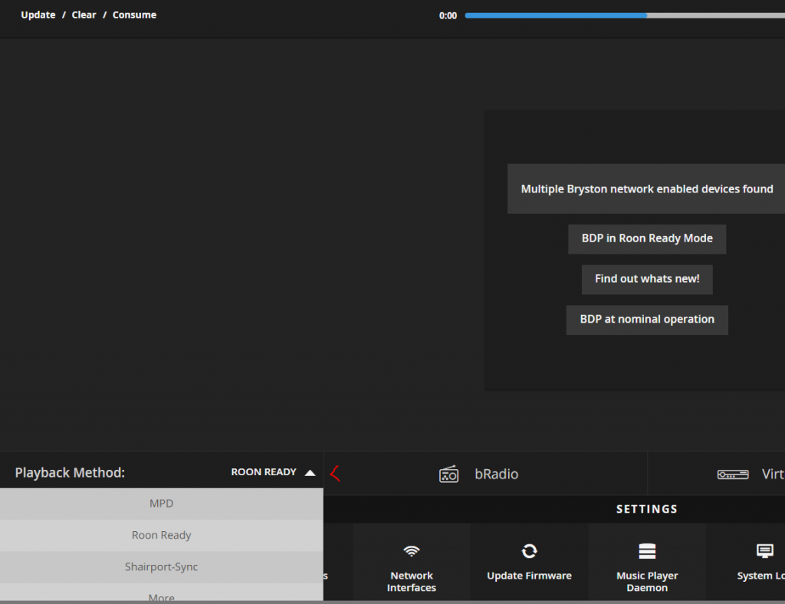Click the Network Interfaces label
This screenshot has width=785, height=604.
click(412, 582)
